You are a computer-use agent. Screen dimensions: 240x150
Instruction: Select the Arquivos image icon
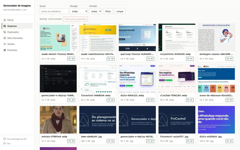pyautogui.click(x=4, y=26)
